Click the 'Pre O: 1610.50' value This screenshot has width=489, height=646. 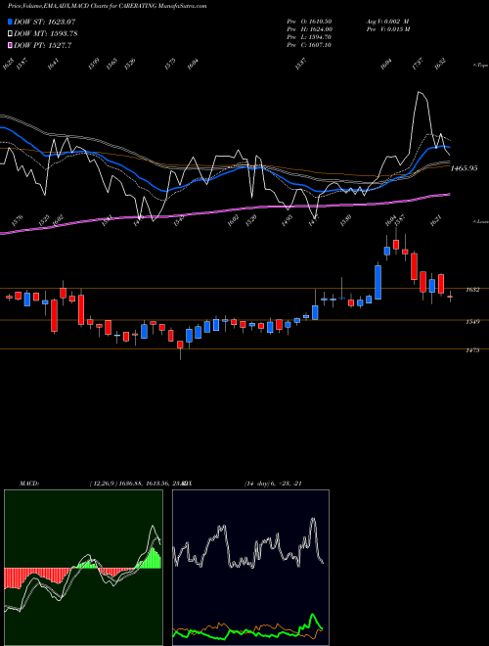(309, 21)
